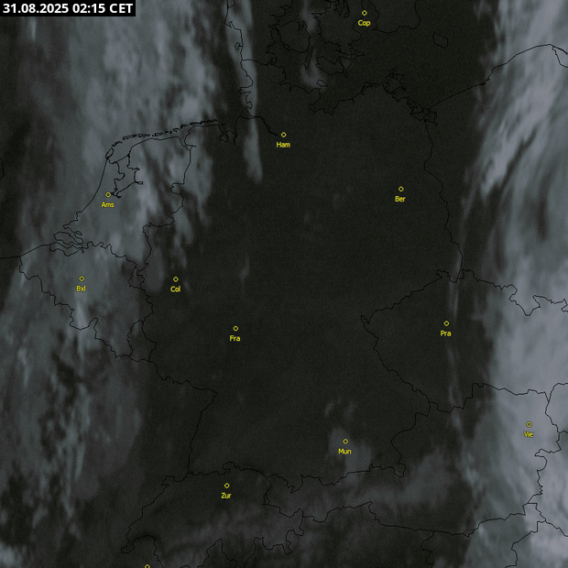Click the Copenhagen city marker
This screenshot has height=568, width=568.
pos(365,13)
